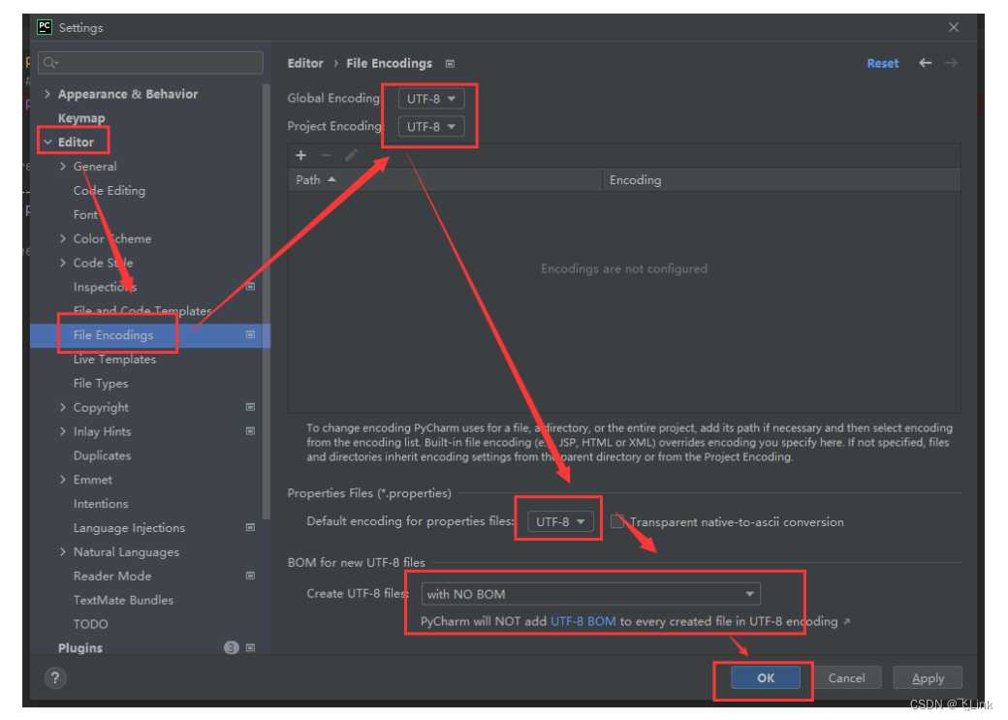Click the Editor breadcrumb
This screenshot has height=720, width=1008.
pos(305,63)
